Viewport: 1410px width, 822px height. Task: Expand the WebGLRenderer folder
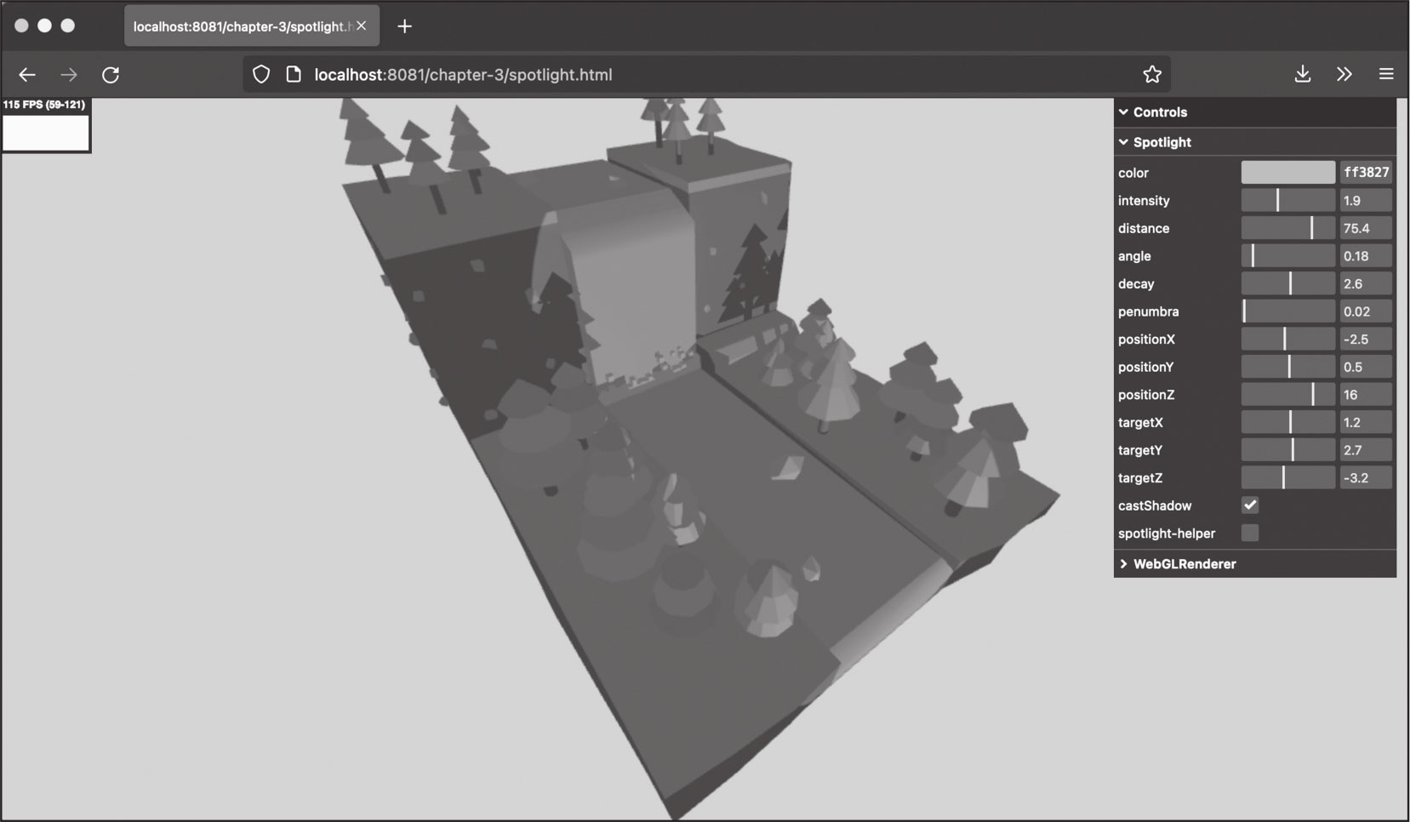[1184, 564]
